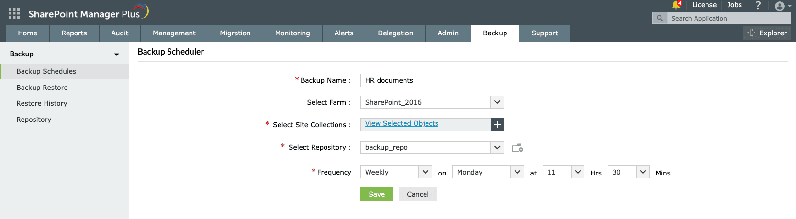Switch to the Delegation tab

tap(395, 33)
